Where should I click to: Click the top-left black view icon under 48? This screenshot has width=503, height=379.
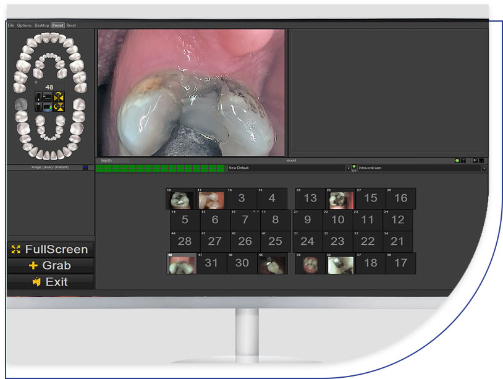pyautogui.click(x=39, y=96)
